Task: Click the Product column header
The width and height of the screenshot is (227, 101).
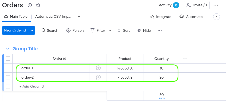Action: pos(125,59)
